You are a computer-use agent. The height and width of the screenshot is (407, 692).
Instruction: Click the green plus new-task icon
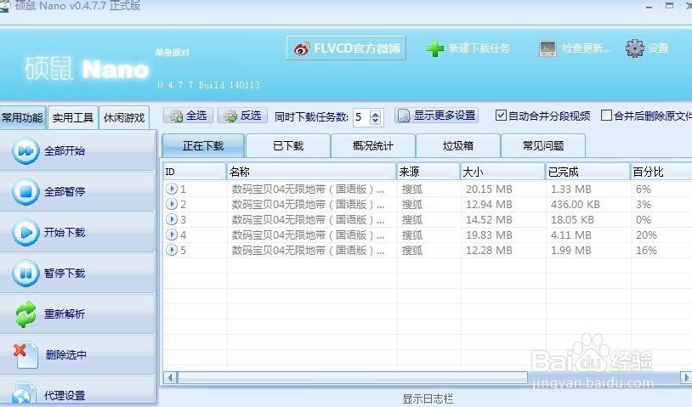[x=434, y=48]
